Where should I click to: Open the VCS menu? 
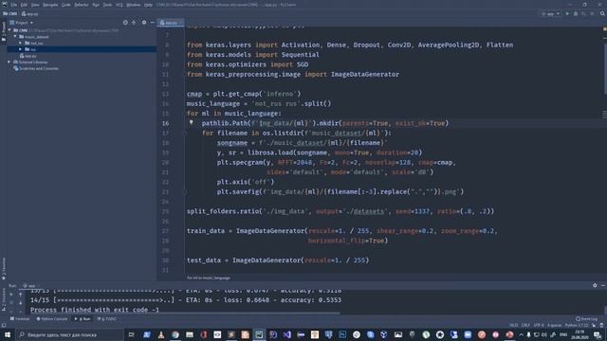point(120,5)
